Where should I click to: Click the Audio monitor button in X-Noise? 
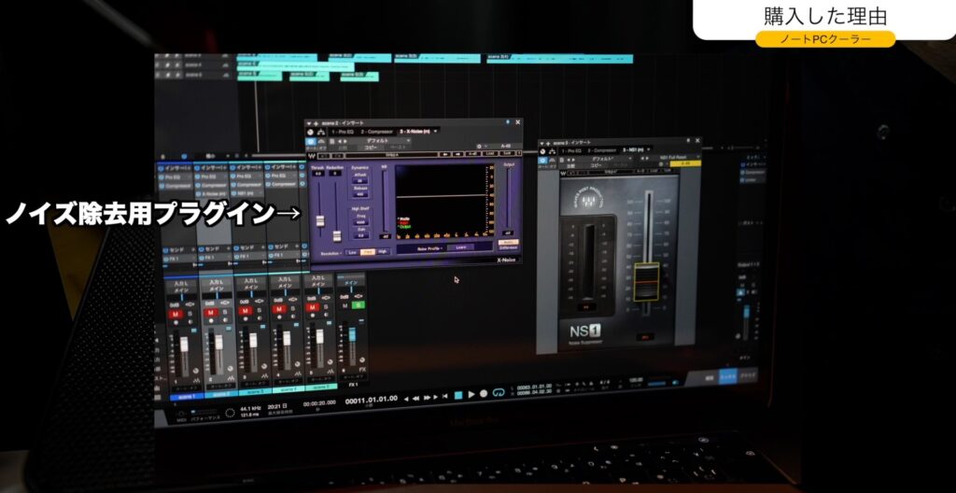509,242
